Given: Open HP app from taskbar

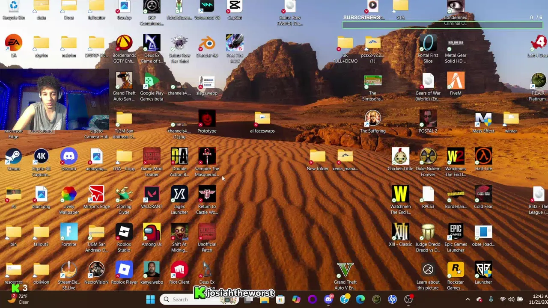Looking at the screenshot, I should pos(392,299).
